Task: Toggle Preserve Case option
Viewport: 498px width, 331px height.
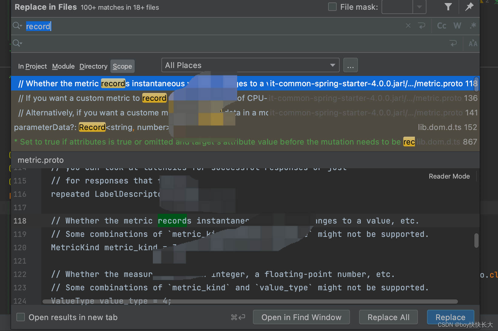Action: [473, 43]
